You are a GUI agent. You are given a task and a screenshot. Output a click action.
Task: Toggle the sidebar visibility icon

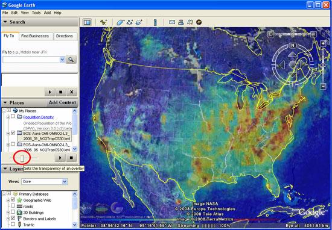(87, 22)
